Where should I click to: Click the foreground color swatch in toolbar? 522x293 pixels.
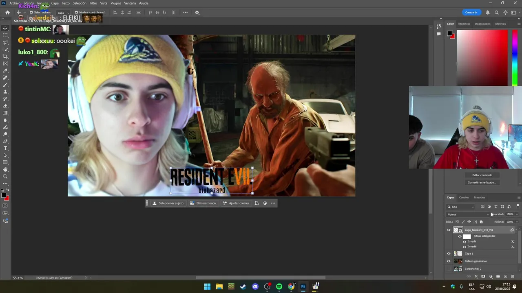[x=4, y=196]
